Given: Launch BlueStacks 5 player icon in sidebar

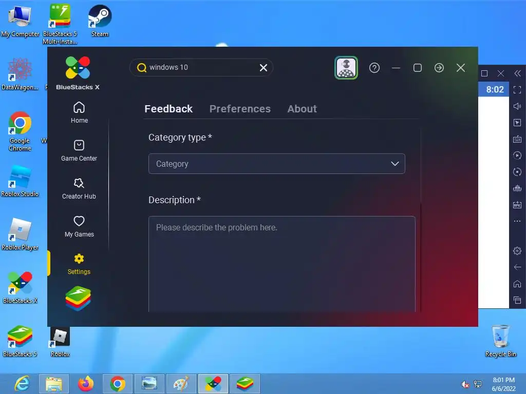Looking at the screenshot, I should click(x=78, y=298).
